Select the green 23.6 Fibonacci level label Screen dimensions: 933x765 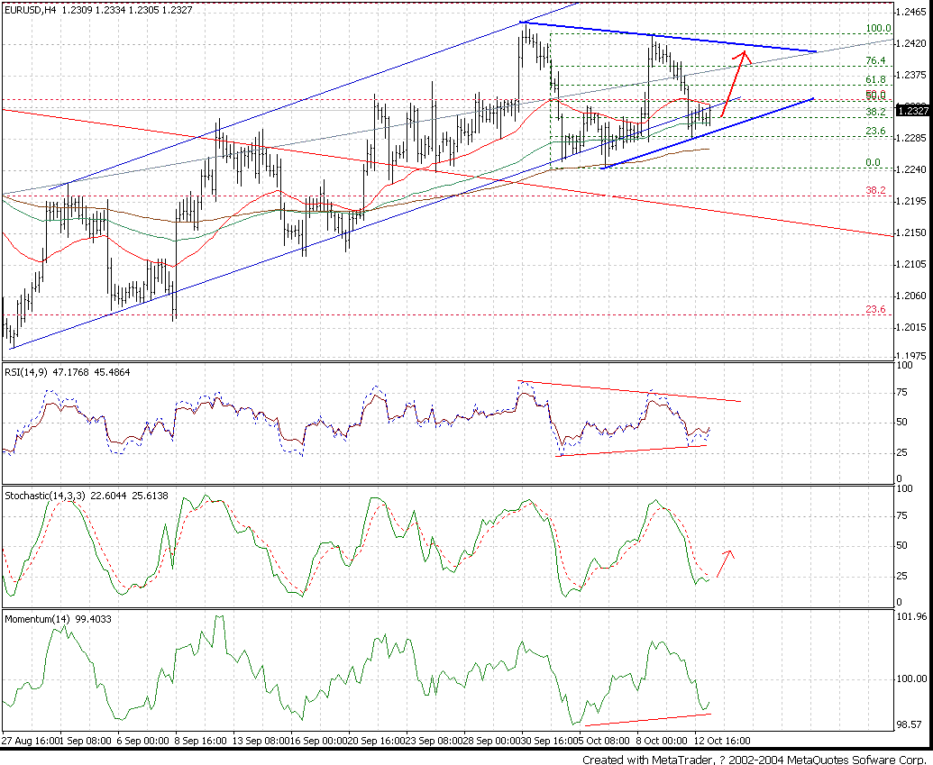click(875, 131)
